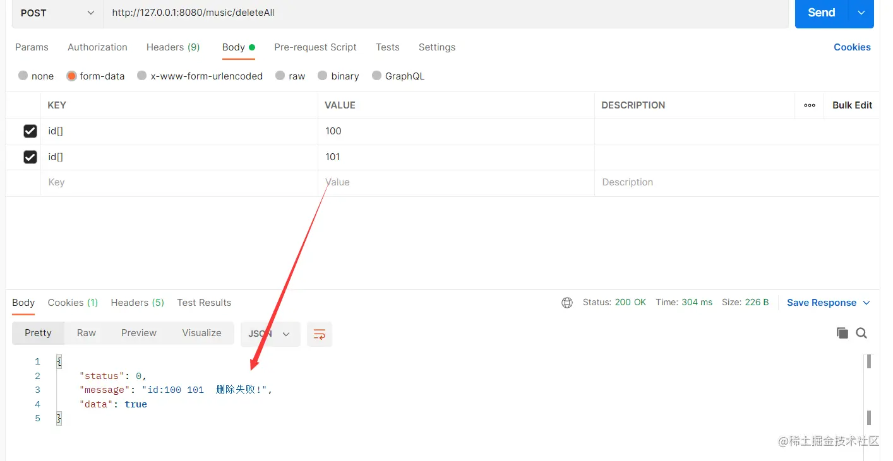Screen dimensions: 893x461
Task: Uncheck the id[] row with value 101
Action: 30,157
